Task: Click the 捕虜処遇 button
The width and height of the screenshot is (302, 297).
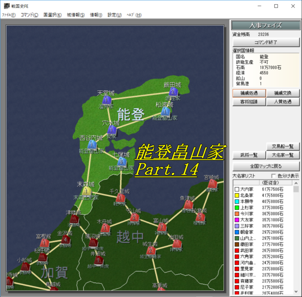Action: [x=249, y=93]
